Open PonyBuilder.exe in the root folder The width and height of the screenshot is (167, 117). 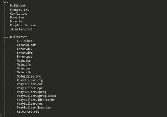[23, 25]
